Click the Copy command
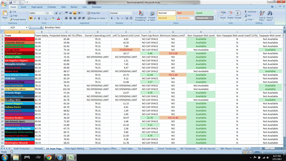Image resolution: width=286 pixels, height=161 pixels. (13, 16)
